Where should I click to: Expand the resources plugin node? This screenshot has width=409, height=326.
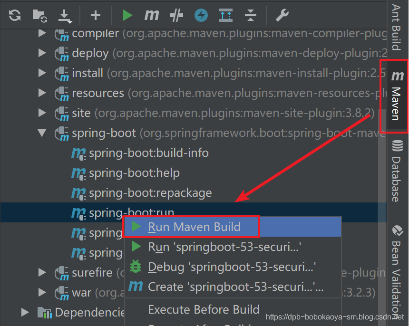(x=42, y=93)
